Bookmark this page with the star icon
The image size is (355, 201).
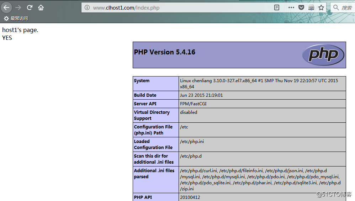321,8
